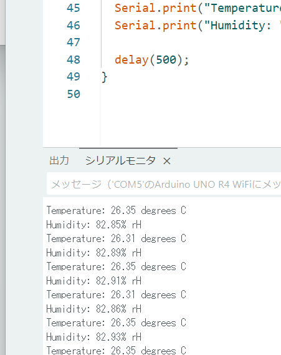This screenshot has width=281, height=355.
Task: Switch to the 出力 tab
Action: [x=59, y=160]
